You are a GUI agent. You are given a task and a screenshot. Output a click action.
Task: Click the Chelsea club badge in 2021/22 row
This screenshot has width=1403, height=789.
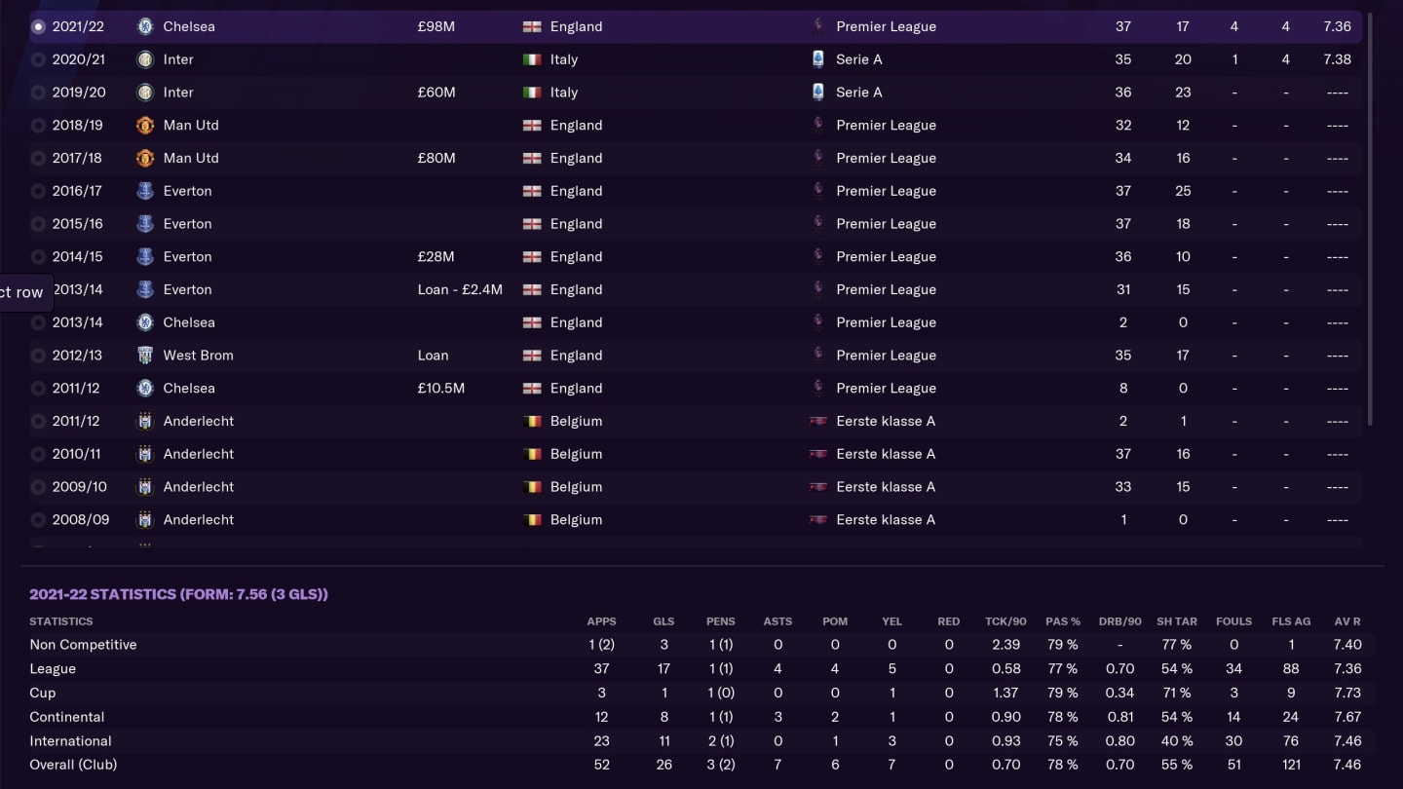145,26
